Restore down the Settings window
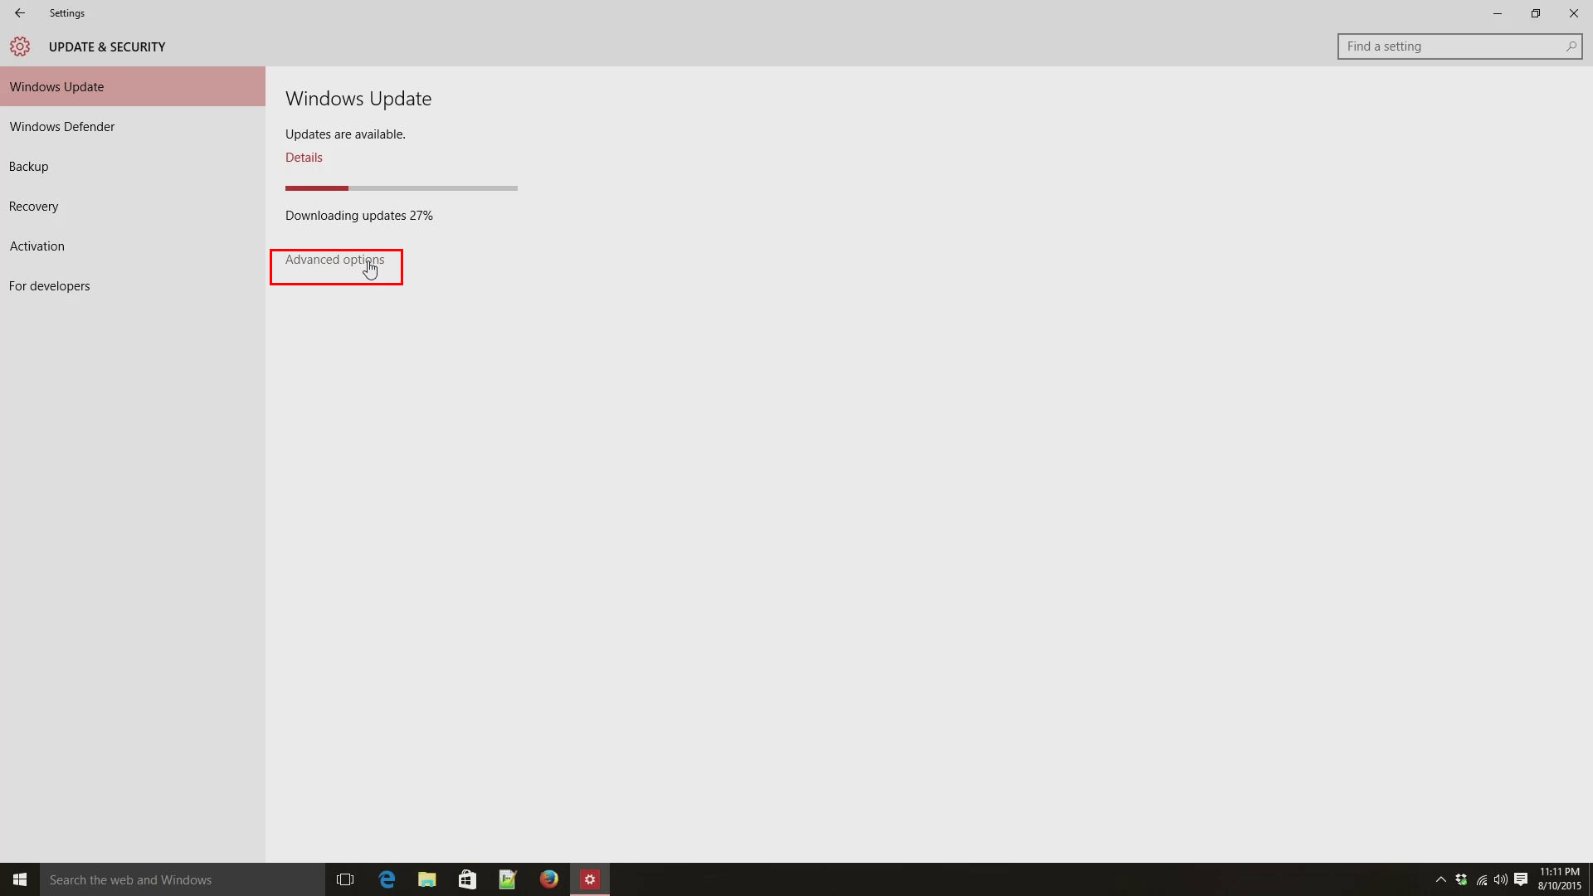This screenshot has width=1593, height=896. 1536,13
